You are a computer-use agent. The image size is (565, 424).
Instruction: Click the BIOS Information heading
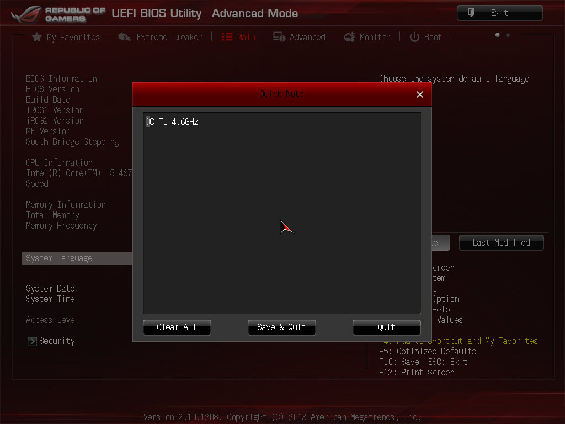62,78
